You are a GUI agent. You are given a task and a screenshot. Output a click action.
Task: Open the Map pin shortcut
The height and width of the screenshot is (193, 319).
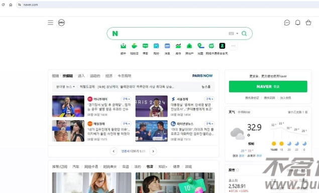coord(200,46)
